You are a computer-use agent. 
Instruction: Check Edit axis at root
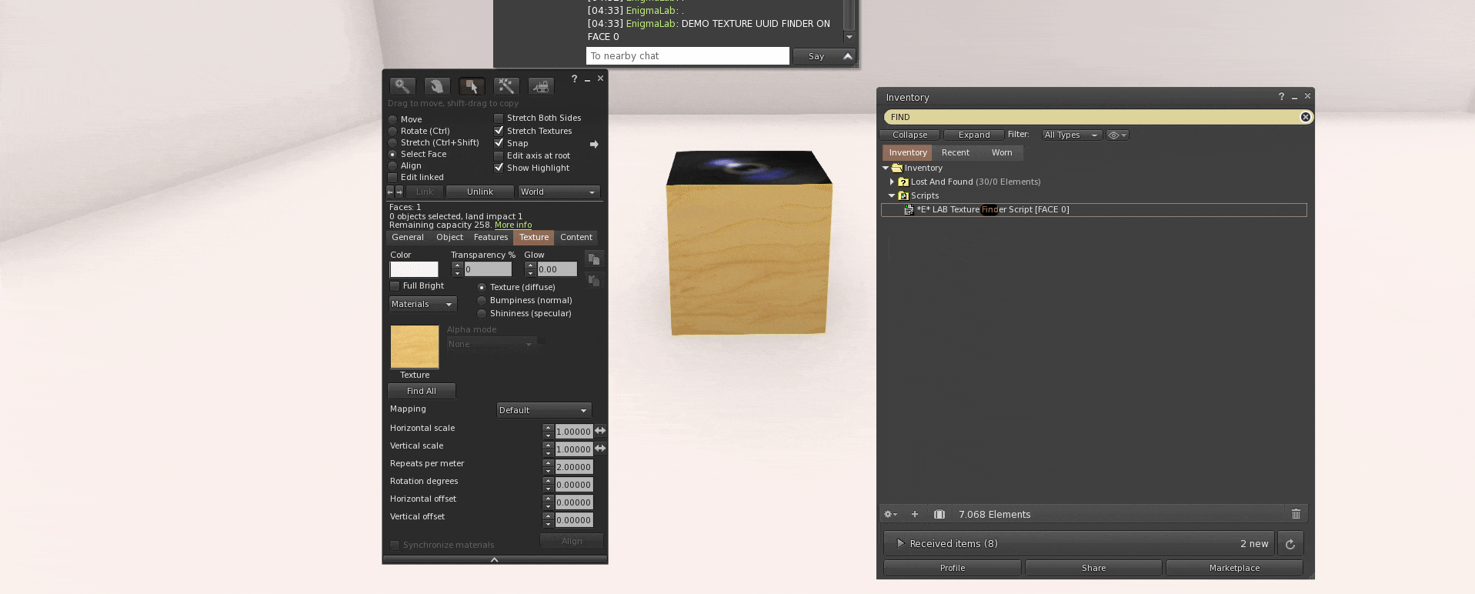click(499, 155)
